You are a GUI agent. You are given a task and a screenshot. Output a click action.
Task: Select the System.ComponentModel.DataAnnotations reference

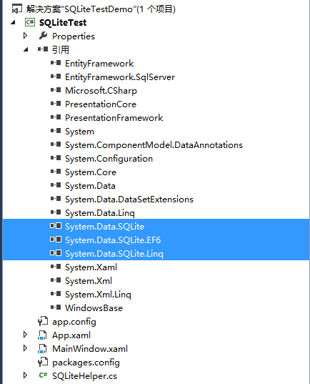point(154,145)
